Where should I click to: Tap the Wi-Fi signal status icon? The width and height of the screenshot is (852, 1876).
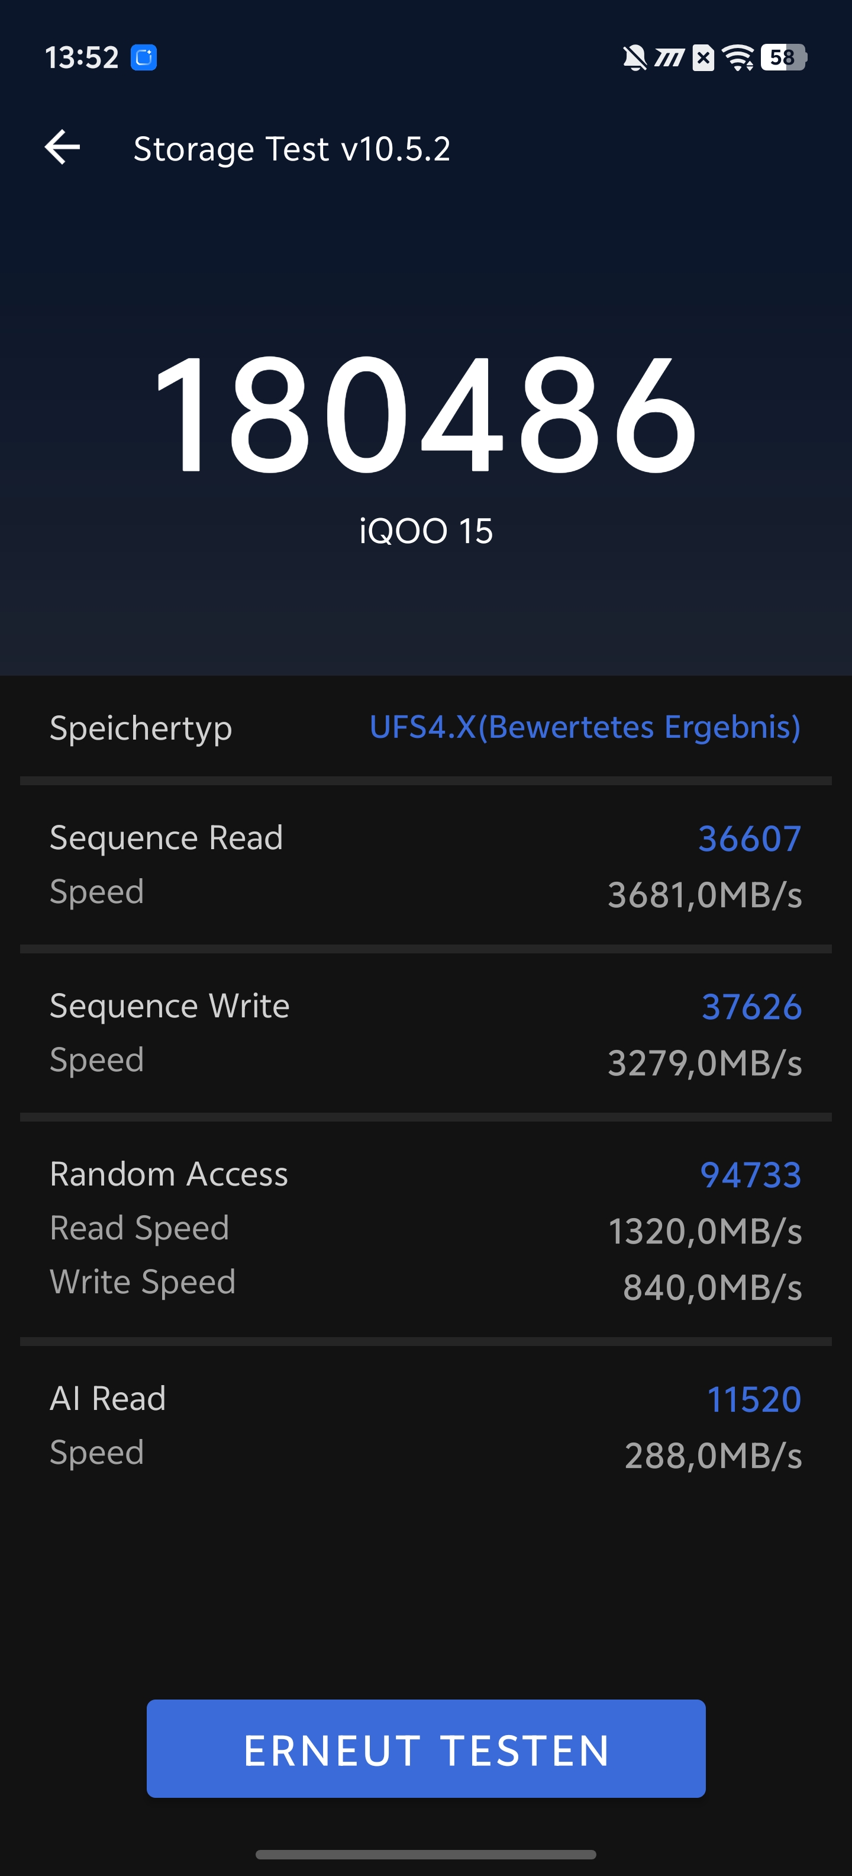pos(738,57)
